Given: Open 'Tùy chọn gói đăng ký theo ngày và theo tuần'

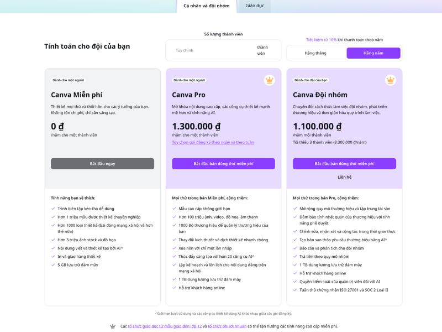Looking at the screenshot, I should 213,142.
